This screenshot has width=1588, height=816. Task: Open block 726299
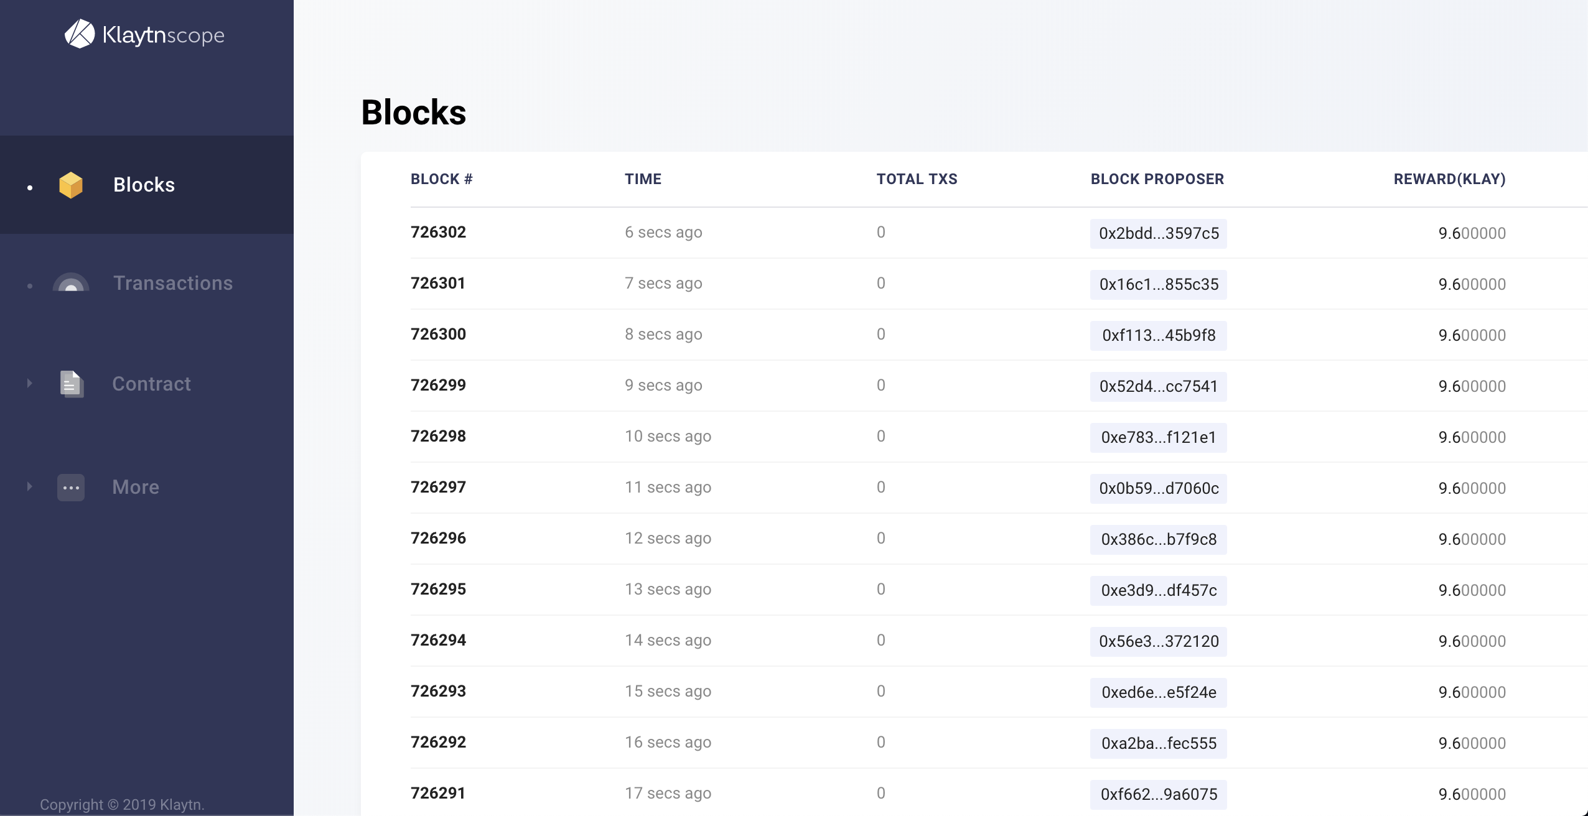pyautogui.click(x=438, y=385)
